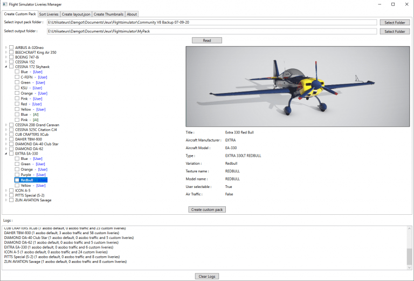This screenshot has width=414, height=281.
Task: Tick the KSU livery checkbox
Action: click(17, 88)
